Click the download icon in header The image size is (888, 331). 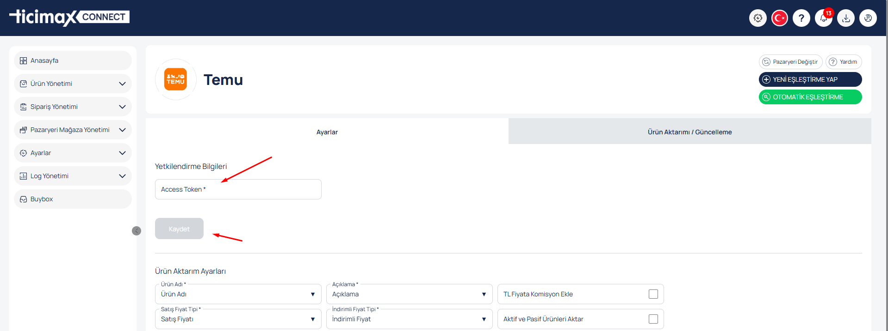click(846, 18)
